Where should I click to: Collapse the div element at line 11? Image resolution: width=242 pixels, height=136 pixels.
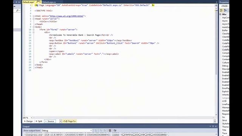pyautogui.click(x=34, y=32)
